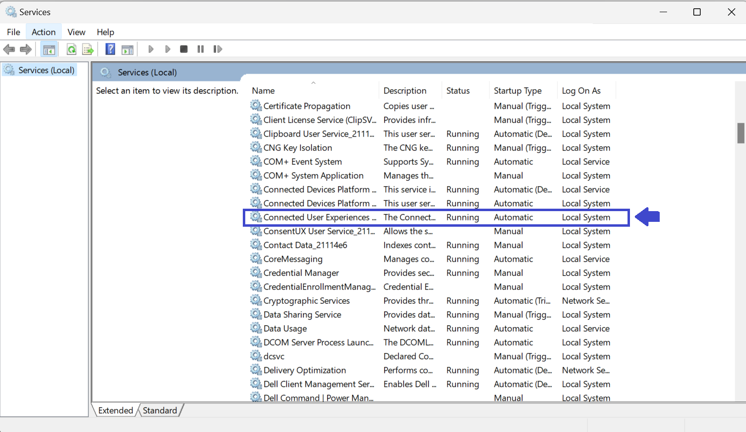Sort by the Startup Type column header
Viewport: 746px width, 432px height.
(517, 91)
